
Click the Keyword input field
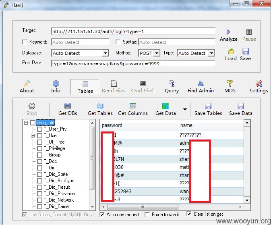(80, 42)
